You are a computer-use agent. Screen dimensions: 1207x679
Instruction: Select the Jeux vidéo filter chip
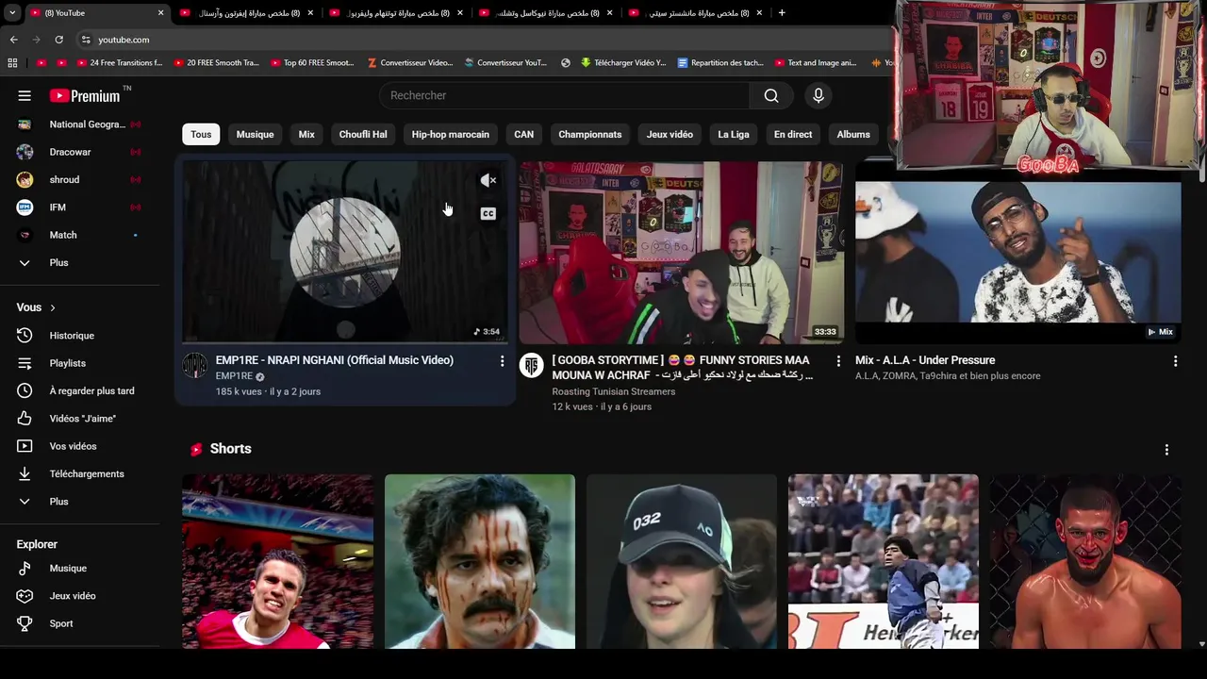670,134
